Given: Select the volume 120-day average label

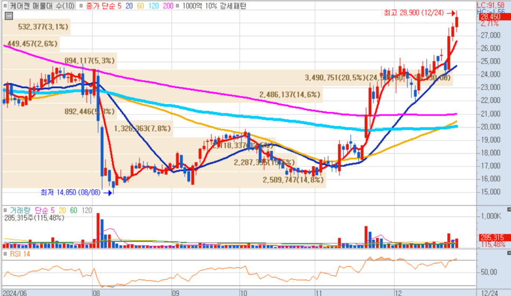Looking at the screenshot, I should (87, 211).
